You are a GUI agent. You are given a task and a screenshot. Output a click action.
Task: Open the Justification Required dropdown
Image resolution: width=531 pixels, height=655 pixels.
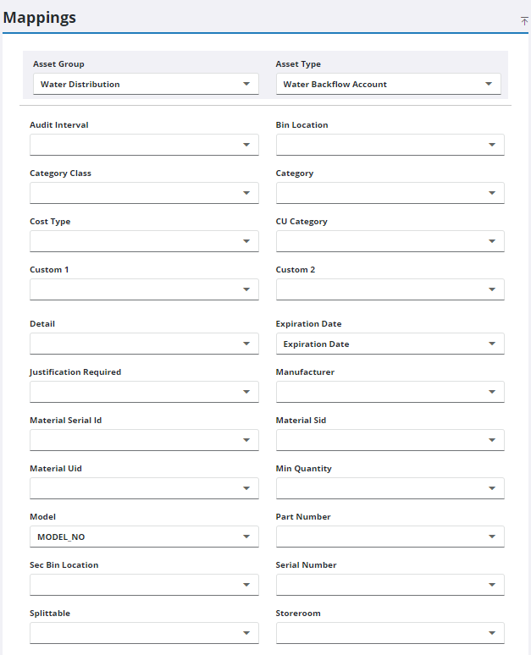click(x=145, y=392)
